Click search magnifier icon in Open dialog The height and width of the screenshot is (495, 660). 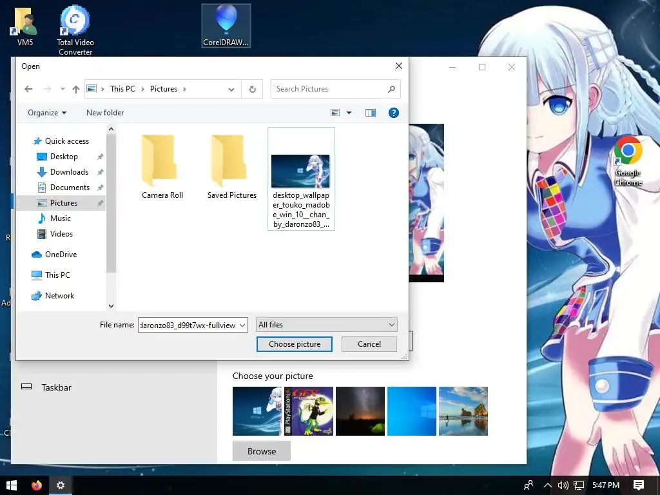pos(391,89)
